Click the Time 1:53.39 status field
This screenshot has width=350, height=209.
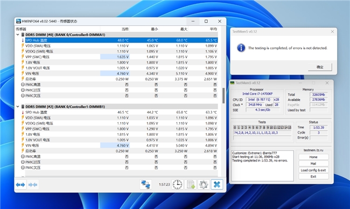click(x=318, y=128)
